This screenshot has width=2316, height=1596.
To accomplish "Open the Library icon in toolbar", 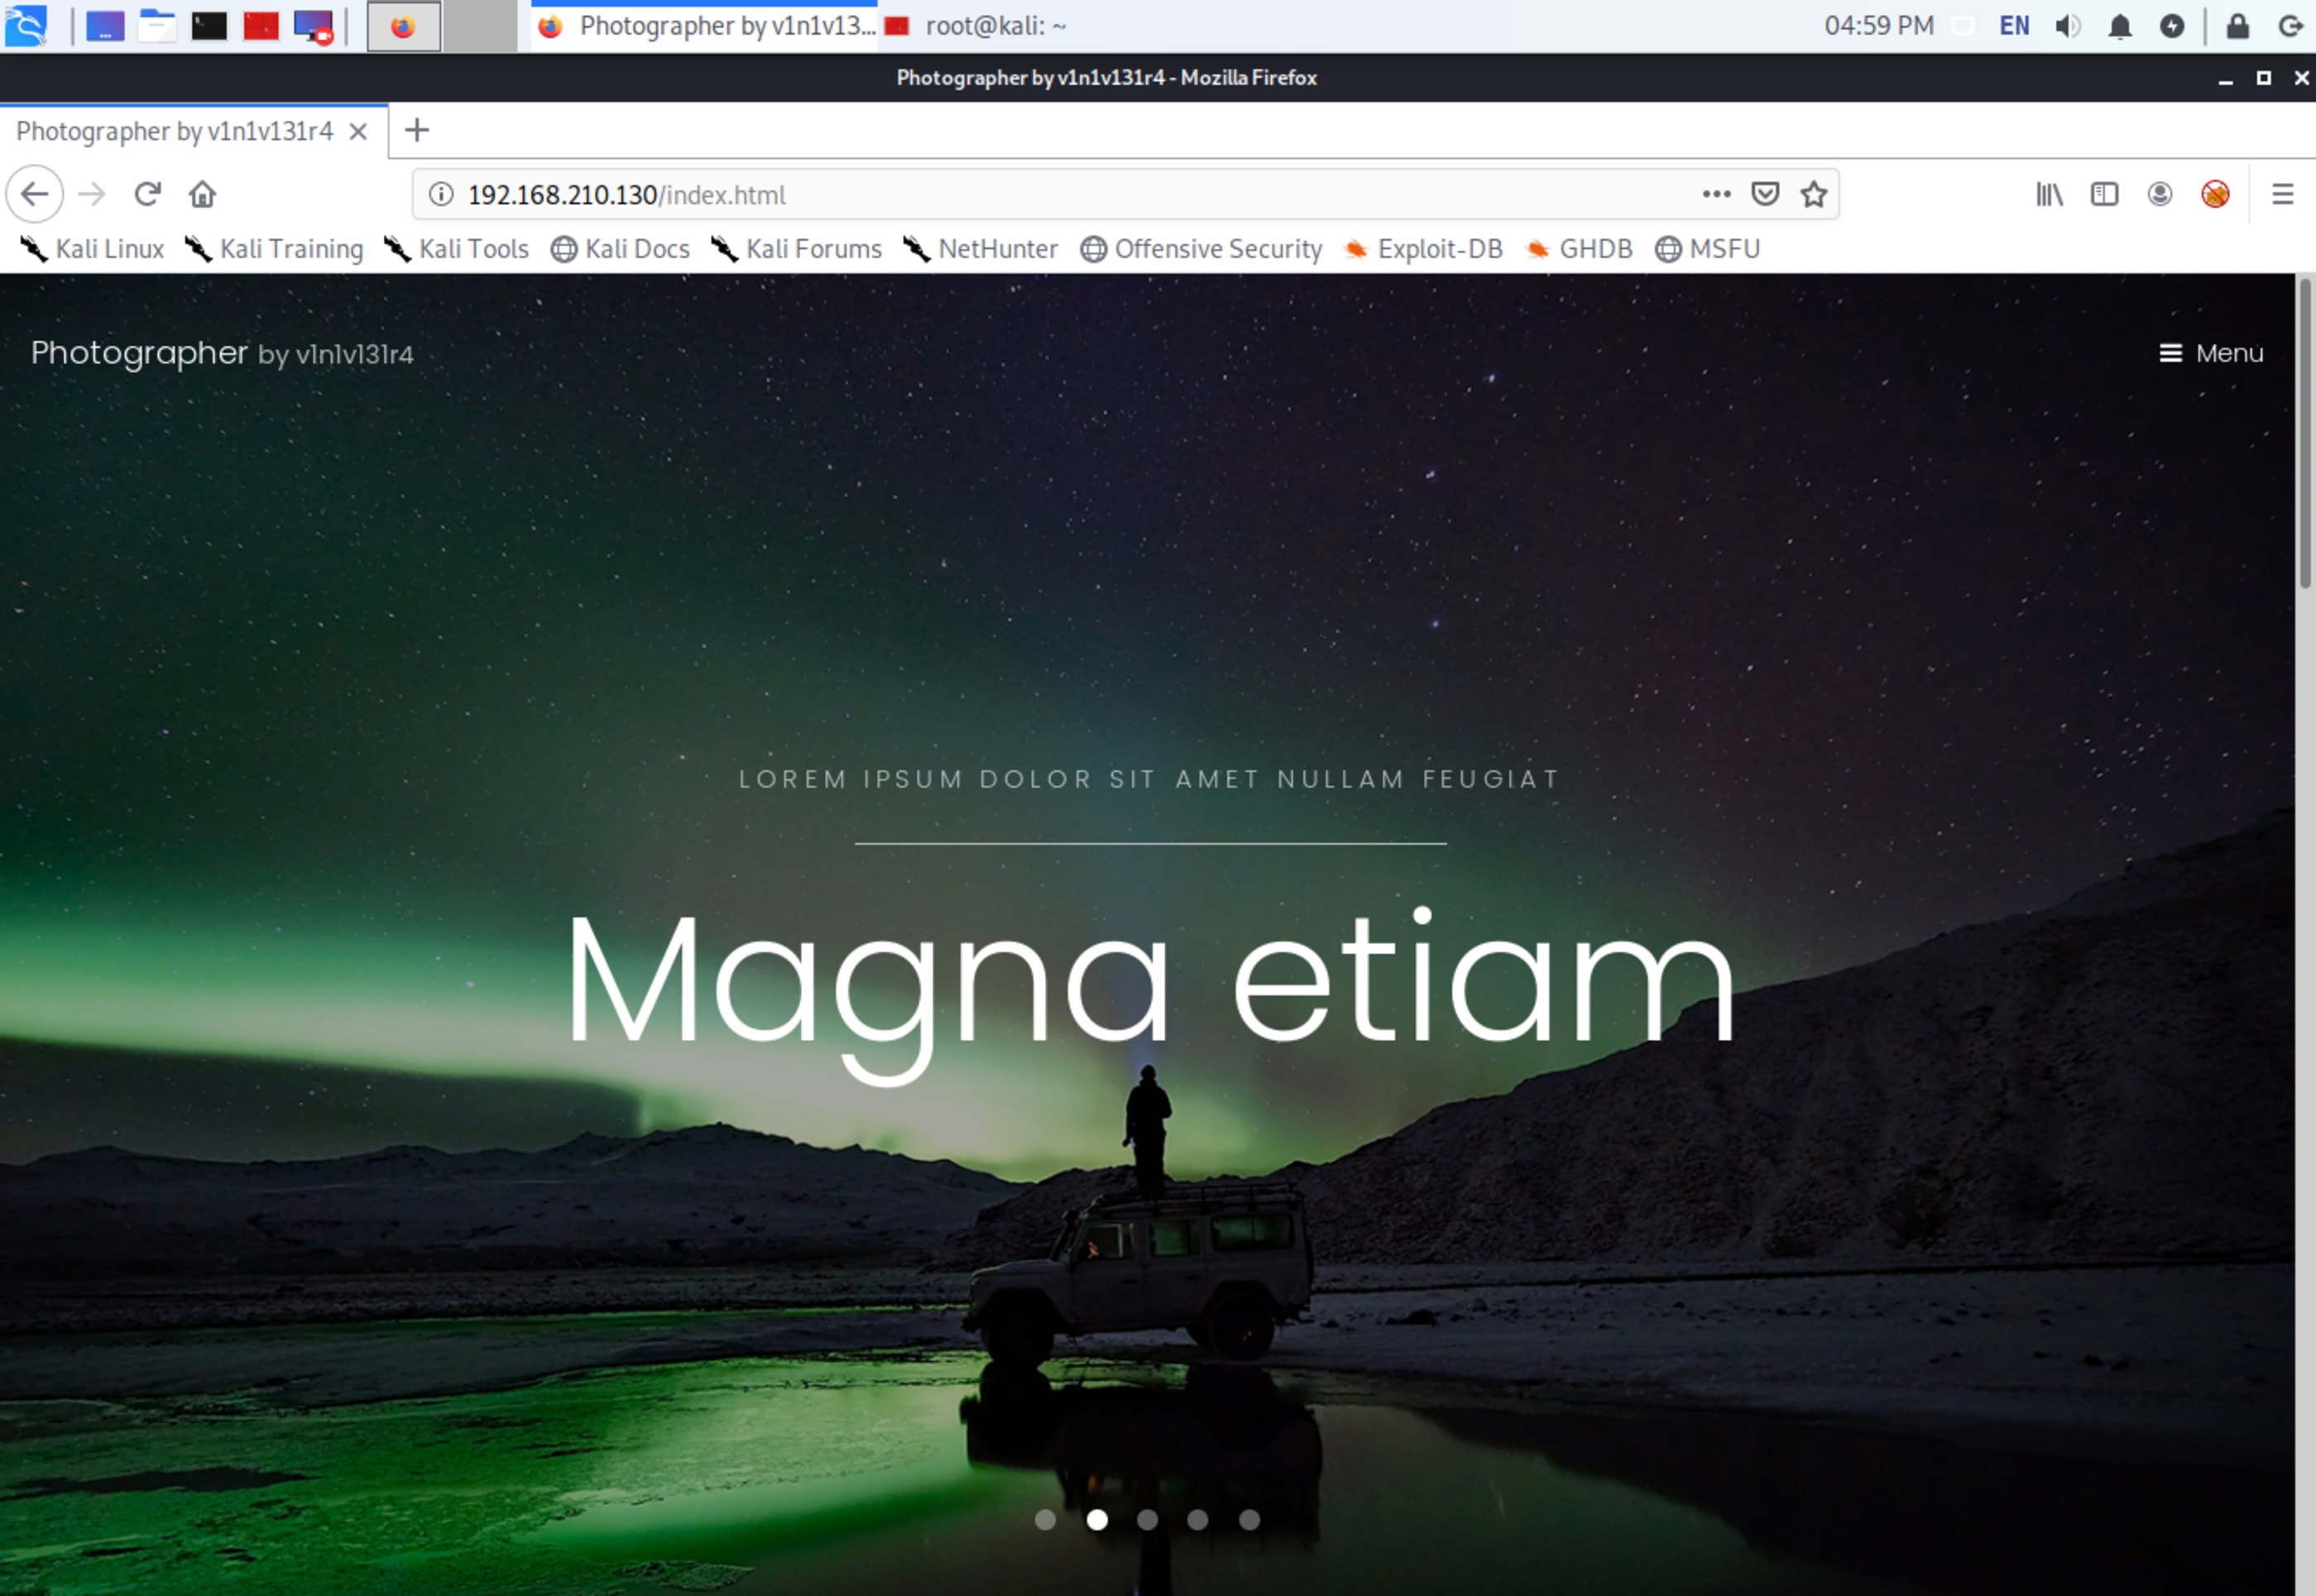I will tap(2049, 194).
